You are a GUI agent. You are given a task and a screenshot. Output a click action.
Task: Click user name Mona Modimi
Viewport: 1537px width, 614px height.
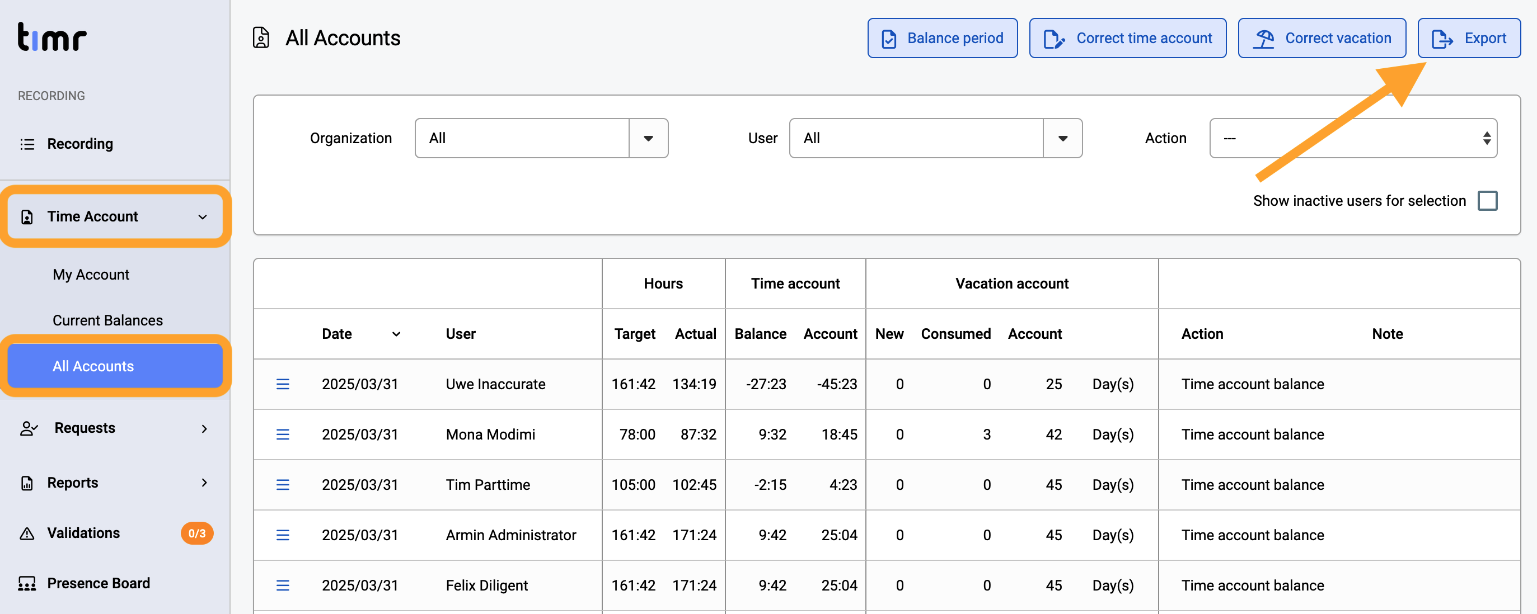point(490,434)
